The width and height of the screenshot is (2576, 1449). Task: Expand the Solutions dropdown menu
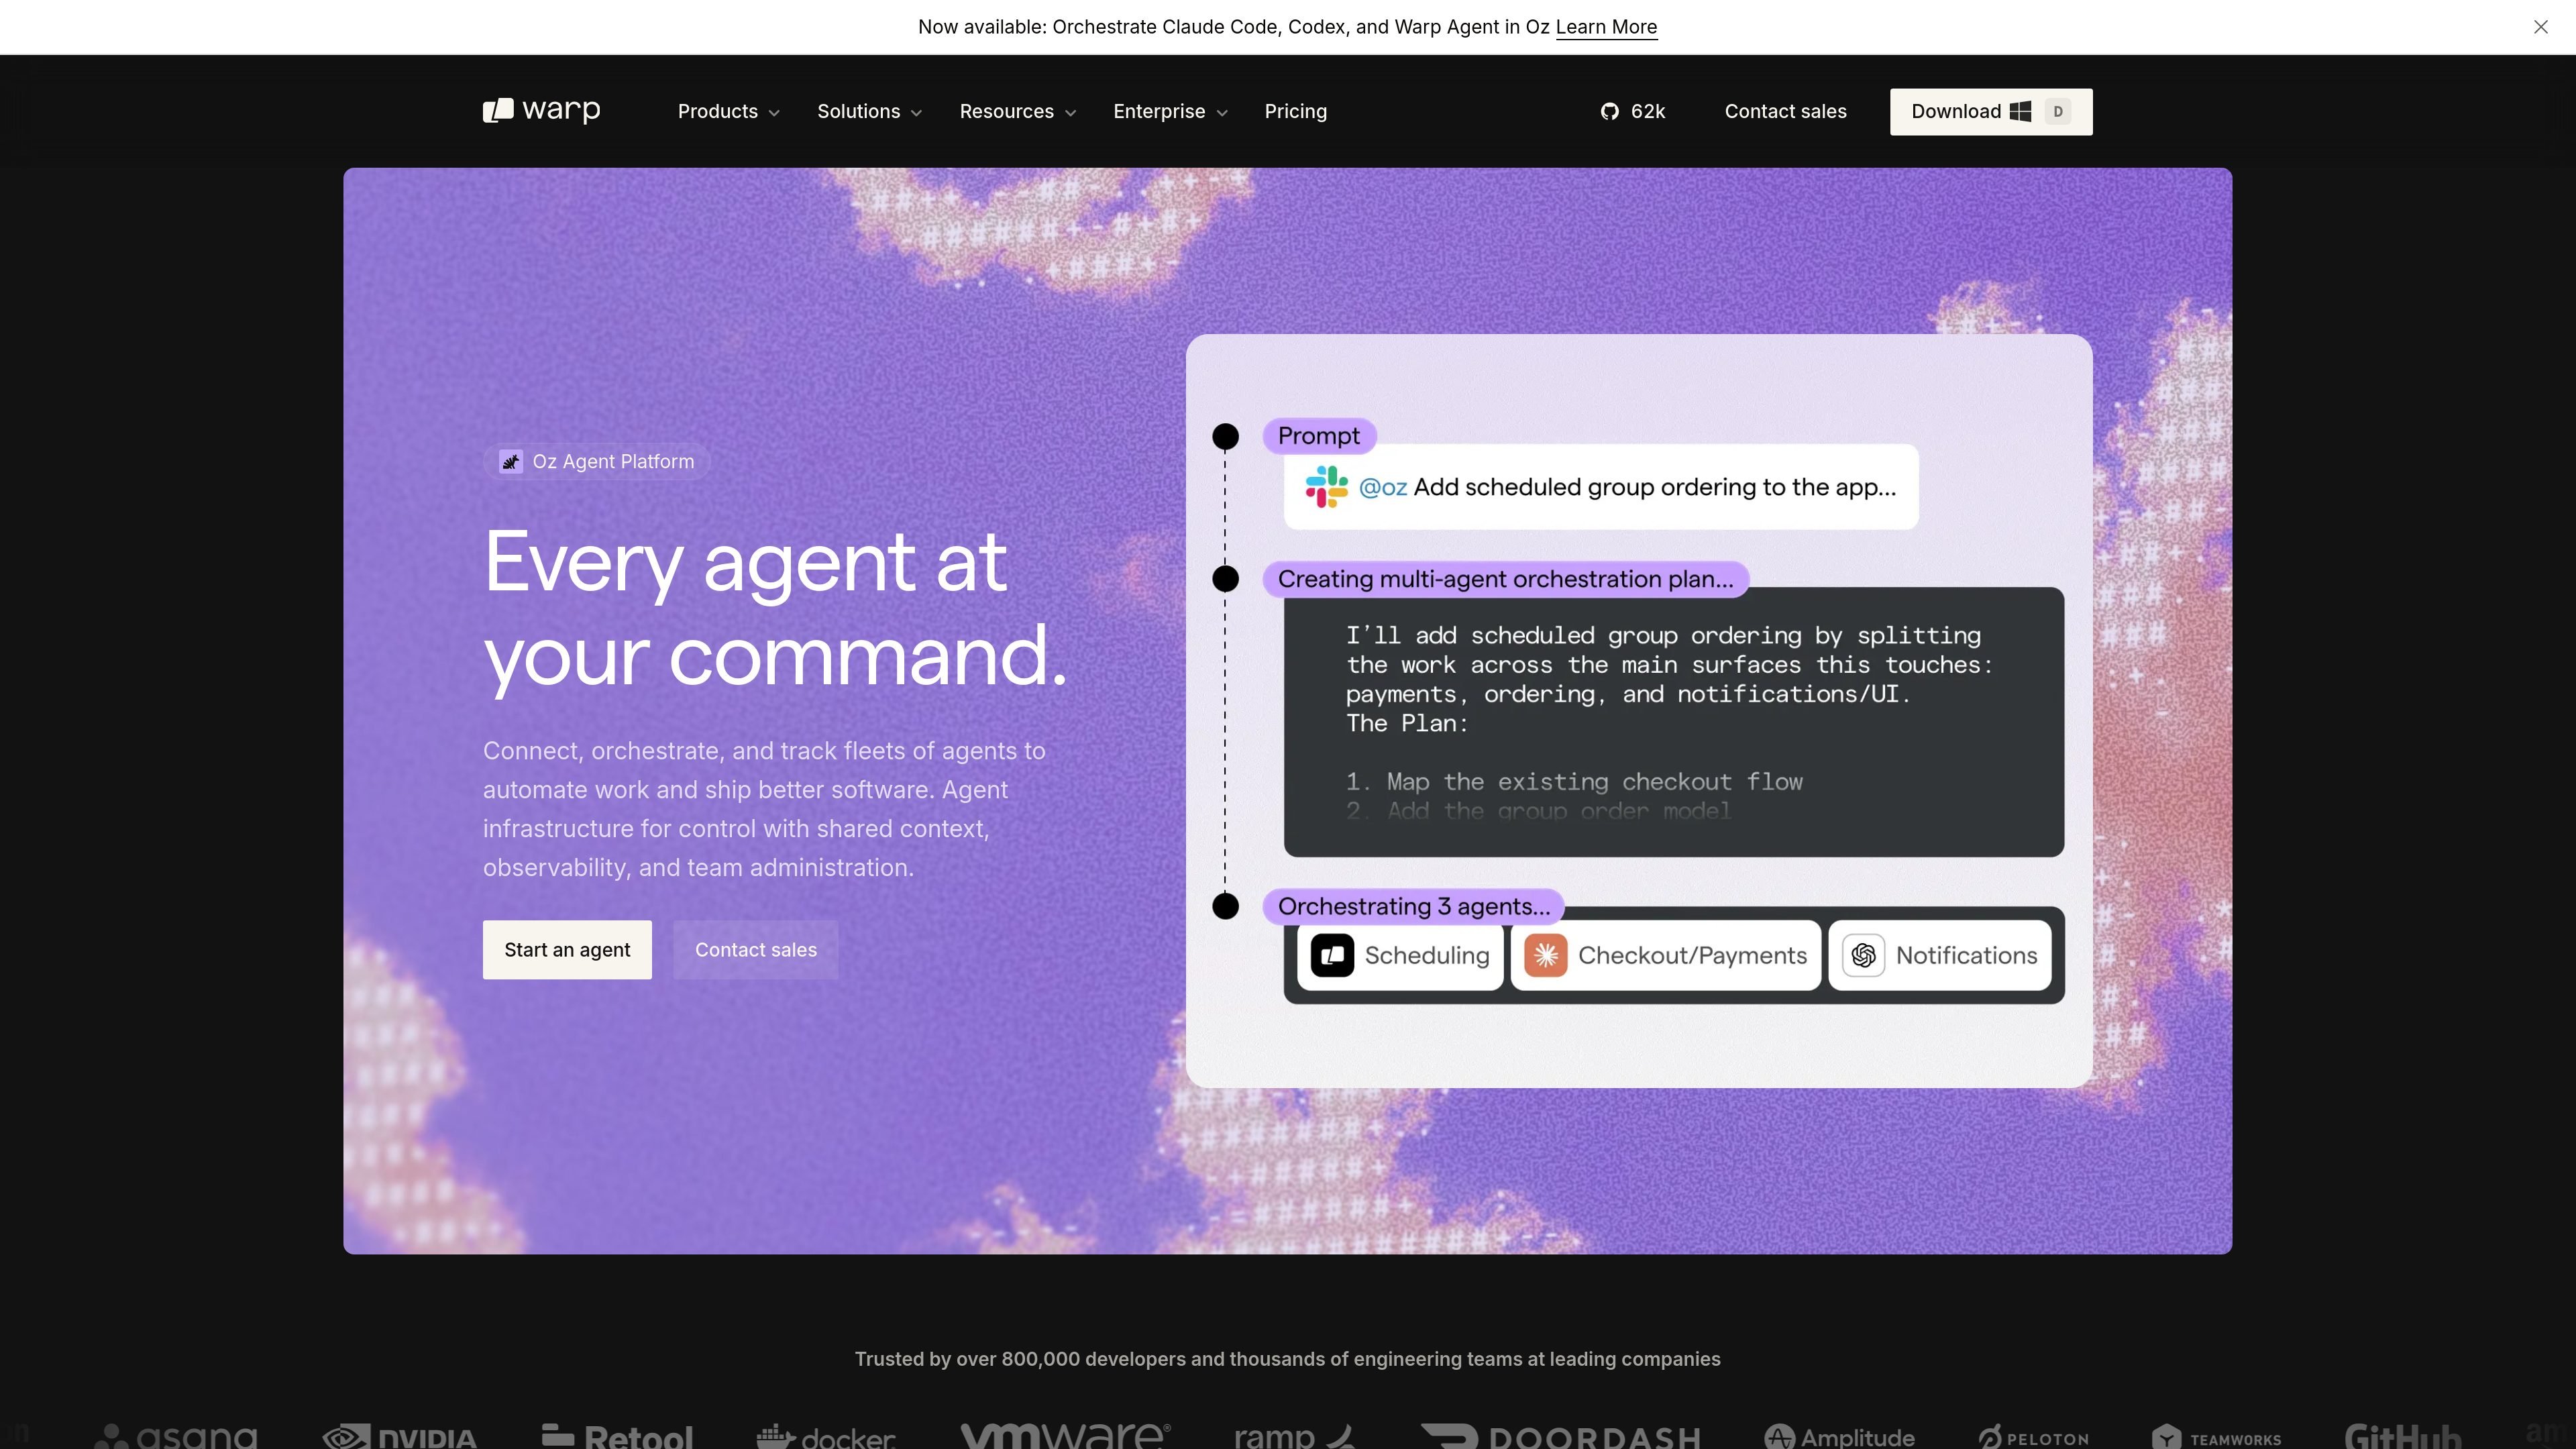point(869,111)
